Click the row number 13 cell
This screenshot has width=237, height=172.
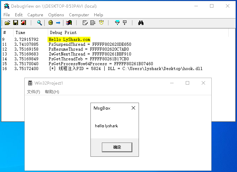click(x=5, y=54)
